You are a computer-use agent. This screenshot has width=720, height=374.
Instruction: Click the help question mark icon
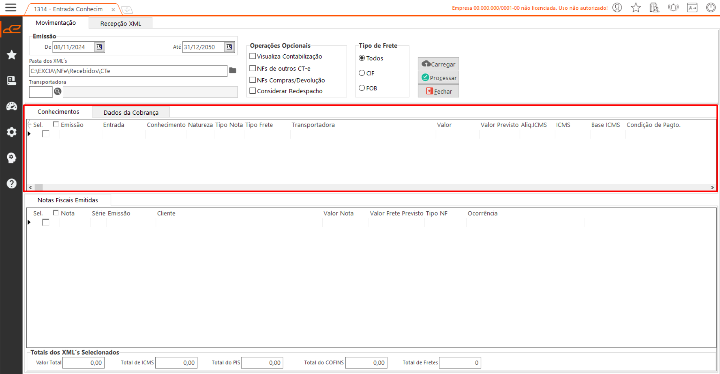[x=12, y=184]
